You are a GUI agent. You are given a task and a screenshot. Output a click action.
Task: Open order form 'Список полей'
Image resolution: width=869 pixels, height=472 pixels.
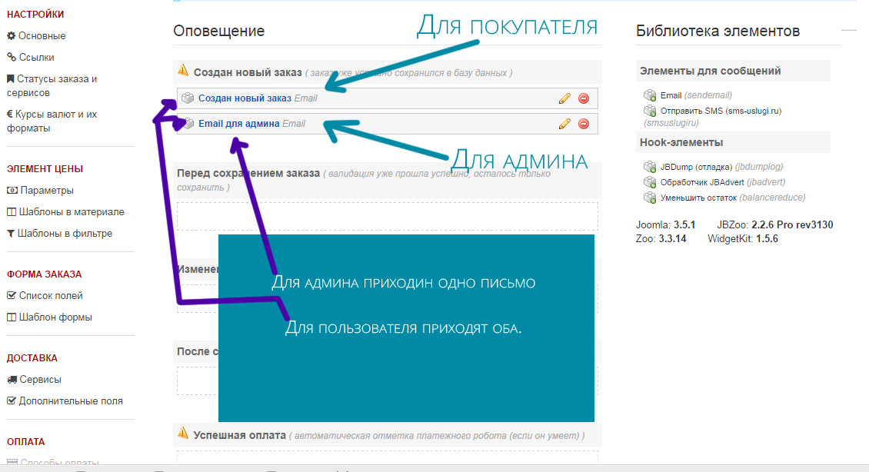click(x=51, y=296)
